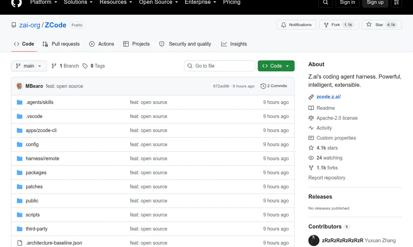The width and height of the screenshot is (413, 247).
Task: Click the book icon beside Readme
Action: coord(311,108)
